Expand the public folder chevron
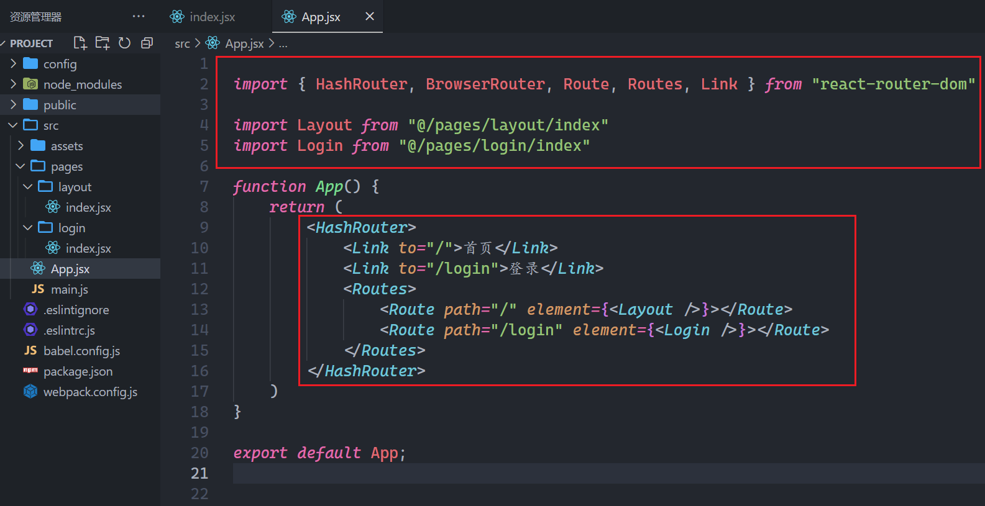 [13, 104]
